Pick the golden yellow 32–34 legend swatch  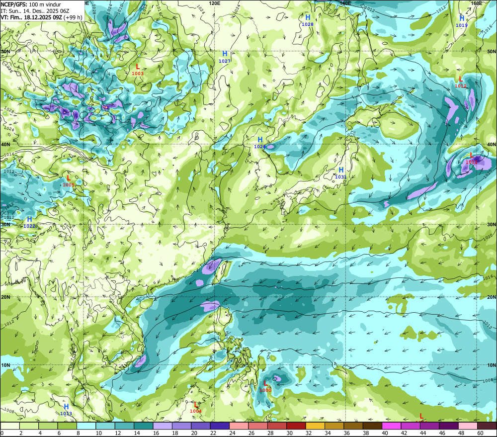pos(315,426)
